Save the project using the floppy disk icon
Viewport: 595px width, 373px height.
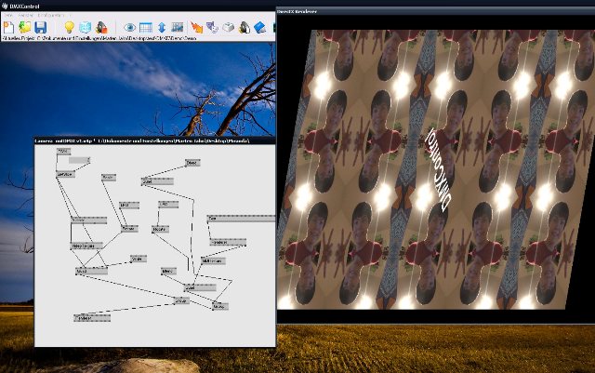[42, 28]
